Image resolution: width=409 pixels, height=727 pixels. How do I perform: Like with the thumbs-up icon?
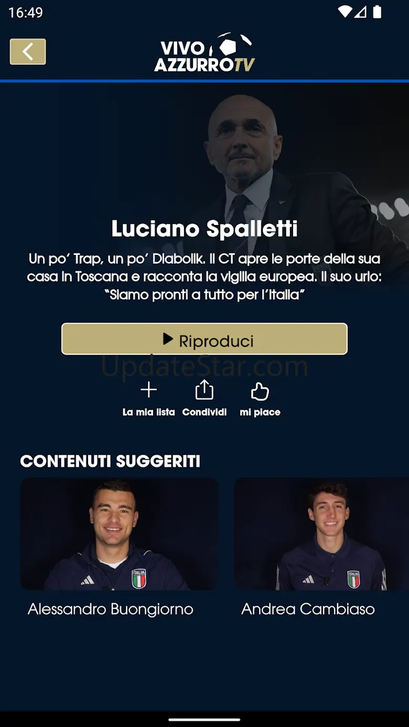click(x=260, y=391)
